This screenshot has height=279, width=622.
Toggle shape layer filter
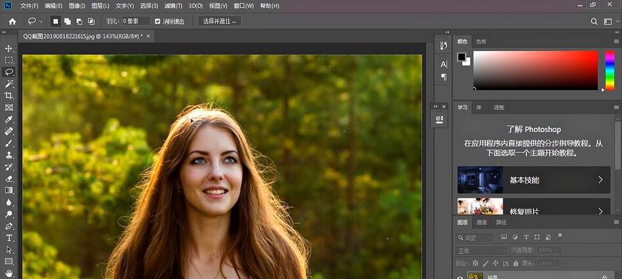(537, 237)
